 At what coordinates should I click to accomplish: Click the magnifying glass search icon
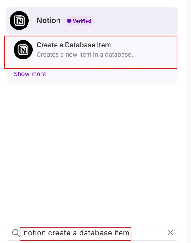[15, 233]
